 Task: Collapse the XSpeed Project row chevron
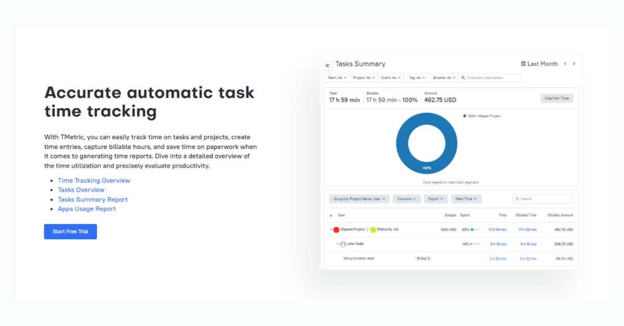pos(331,229)
